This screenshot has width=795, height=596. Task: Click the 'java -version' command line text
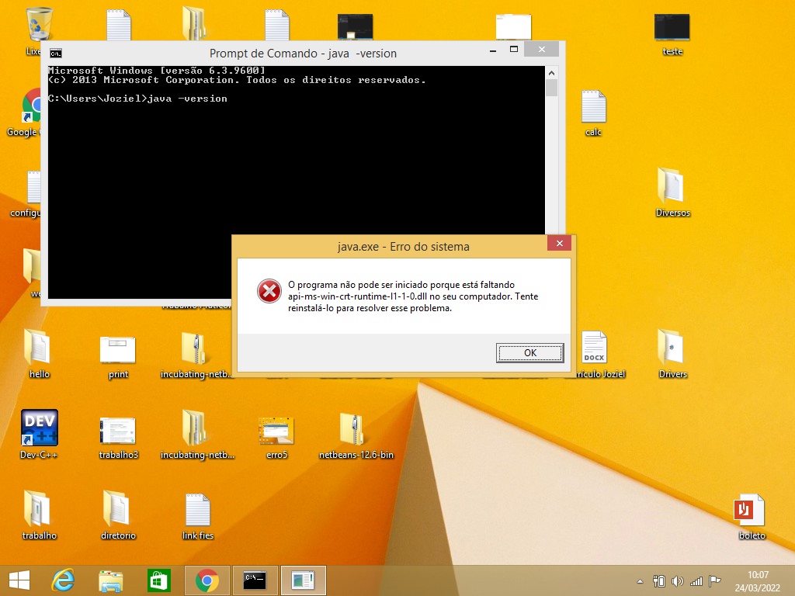pos(188,99)
